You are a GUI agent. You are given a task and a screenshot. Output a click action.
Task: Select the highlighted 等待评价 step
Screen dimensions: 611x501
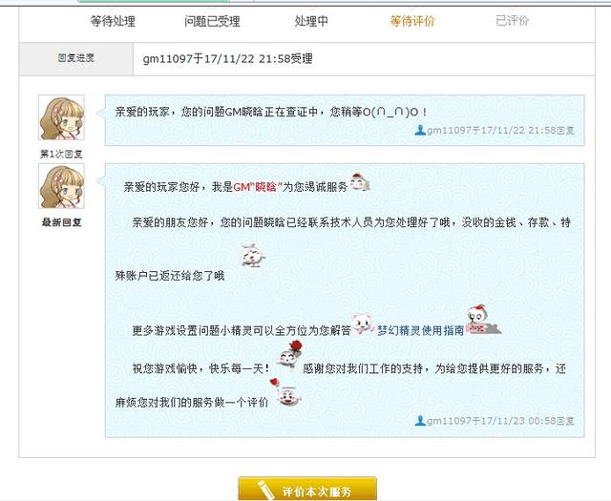[411, 21]
